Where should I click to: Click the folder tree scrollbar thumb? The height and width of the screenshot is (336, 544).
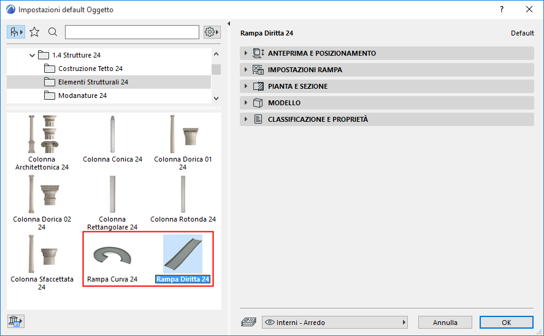tap(216, 69)
